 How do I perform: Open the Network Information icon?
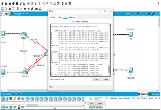click(17, 4)
